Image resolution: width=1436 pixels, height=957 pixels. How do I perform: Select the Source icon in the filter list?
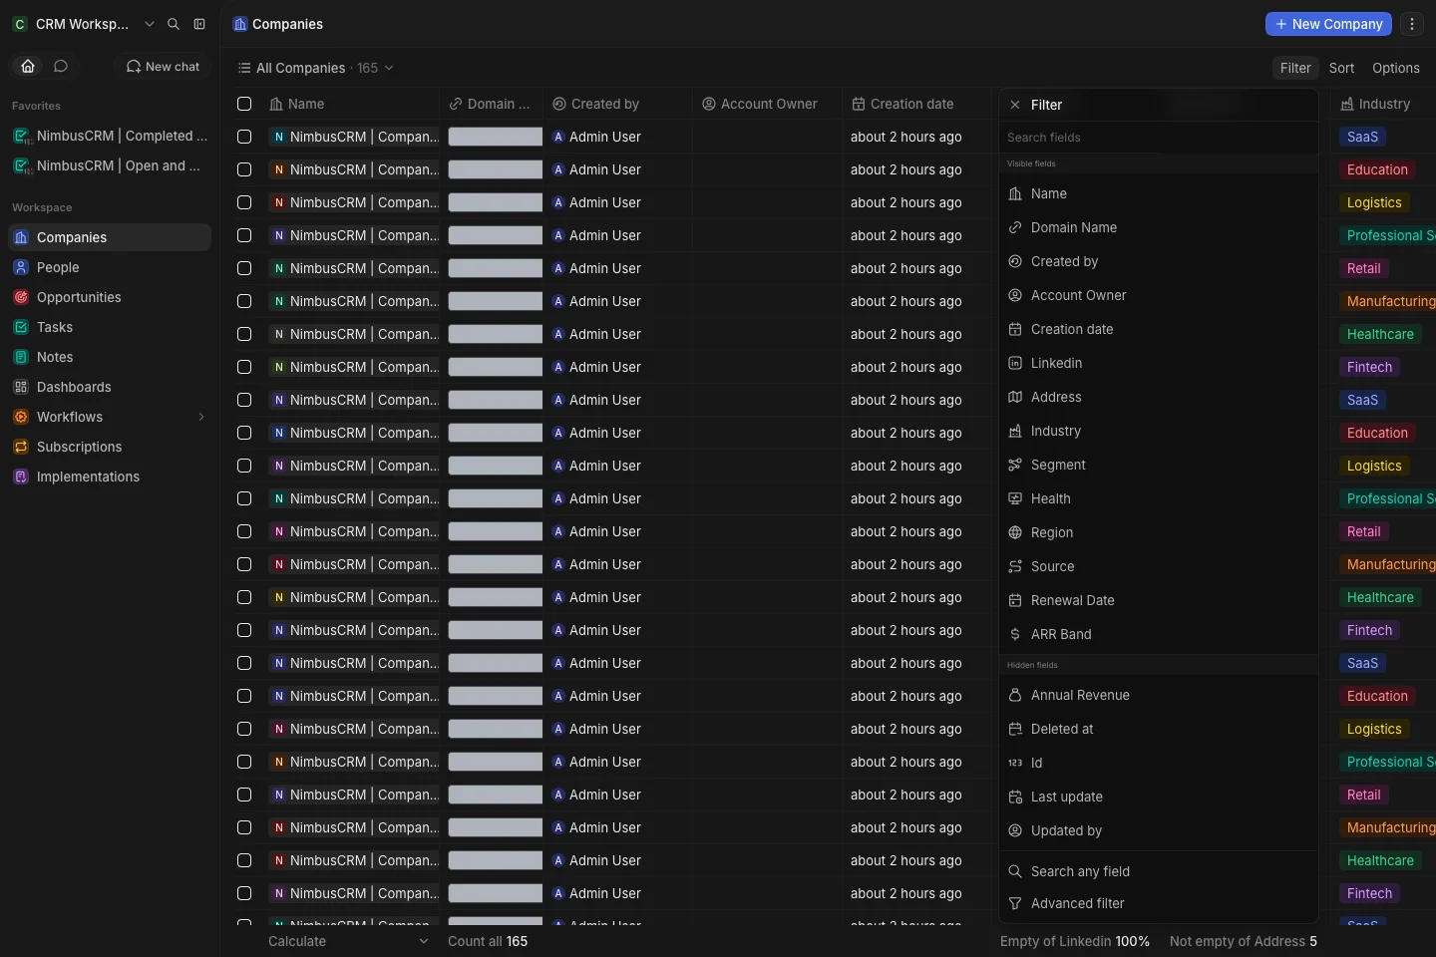[x=1015, y=566]
